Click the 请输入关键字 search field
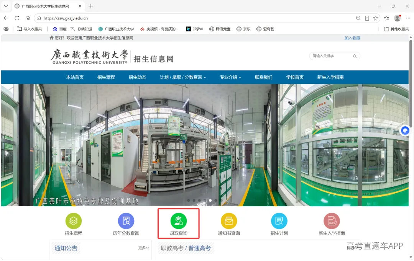The height and width of the screenshot is (261, 414). coord(332,56)
